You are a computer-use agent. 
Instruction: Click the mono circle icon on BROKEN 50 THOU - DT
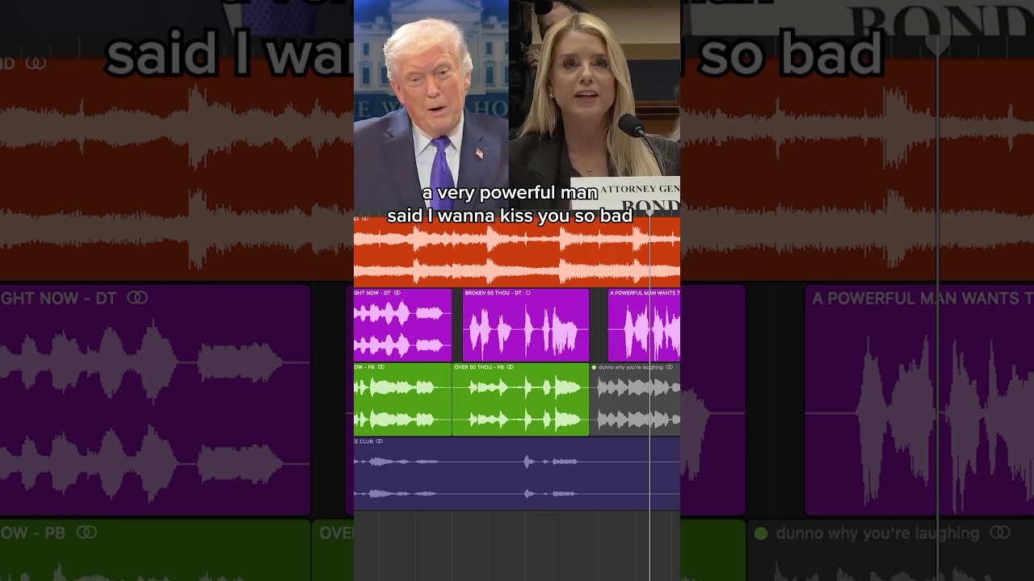[528, 293]
